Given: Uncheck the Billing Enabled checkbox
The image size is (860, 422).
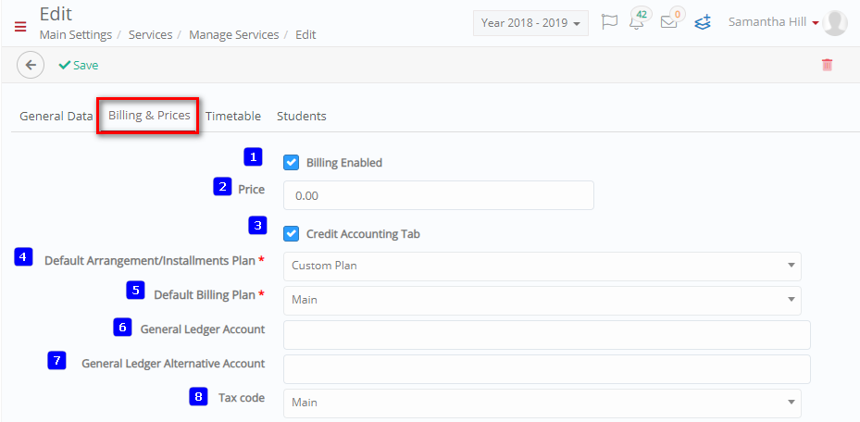Looking at the screenshot, I should coord(292,163).
